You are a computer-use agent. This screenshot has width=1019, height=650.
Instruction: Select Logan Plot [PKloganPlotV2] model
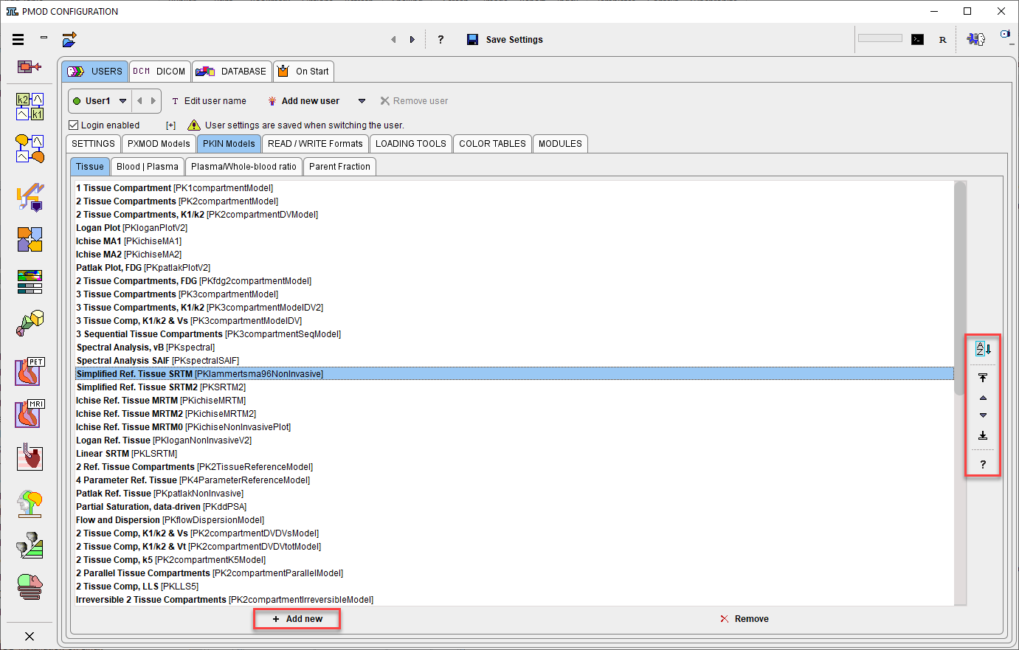(x=514, y=228)
